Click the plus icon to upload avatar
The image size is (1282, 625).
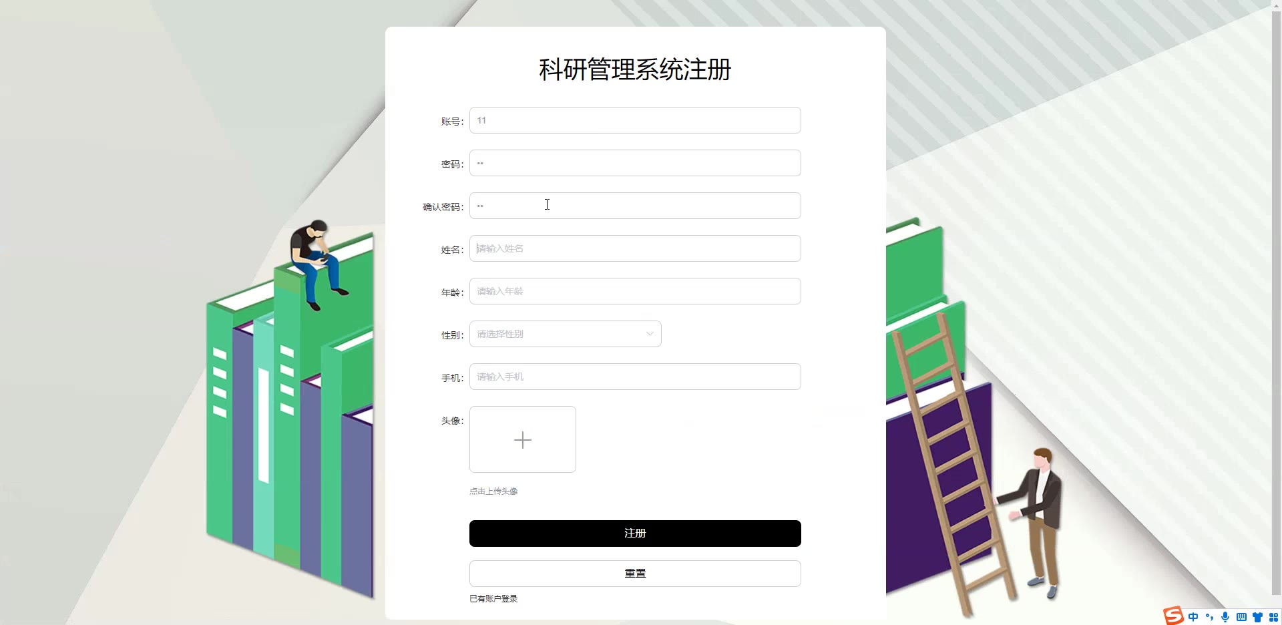pyautogui.click(x=523, y=440)
